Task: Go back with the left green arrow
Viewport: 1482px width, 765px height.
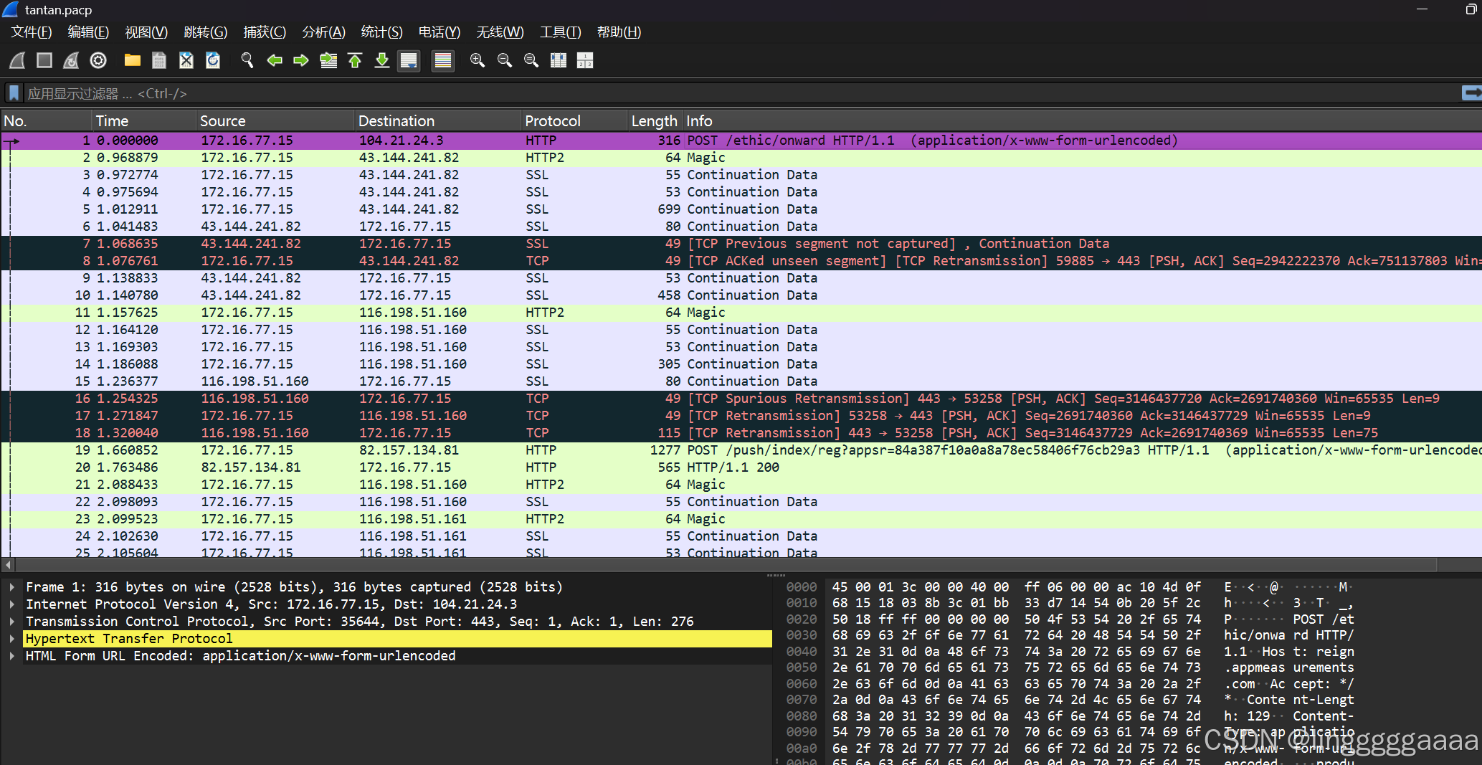Action: click(x=275, y=61)
